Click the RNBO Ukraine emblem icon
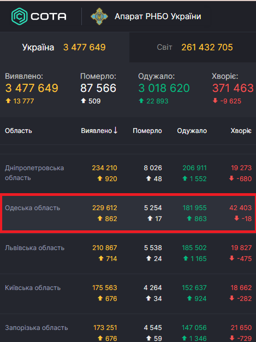The width and height of the screenshot is (256, 342). pyautogui.click(x=99, y=16)
